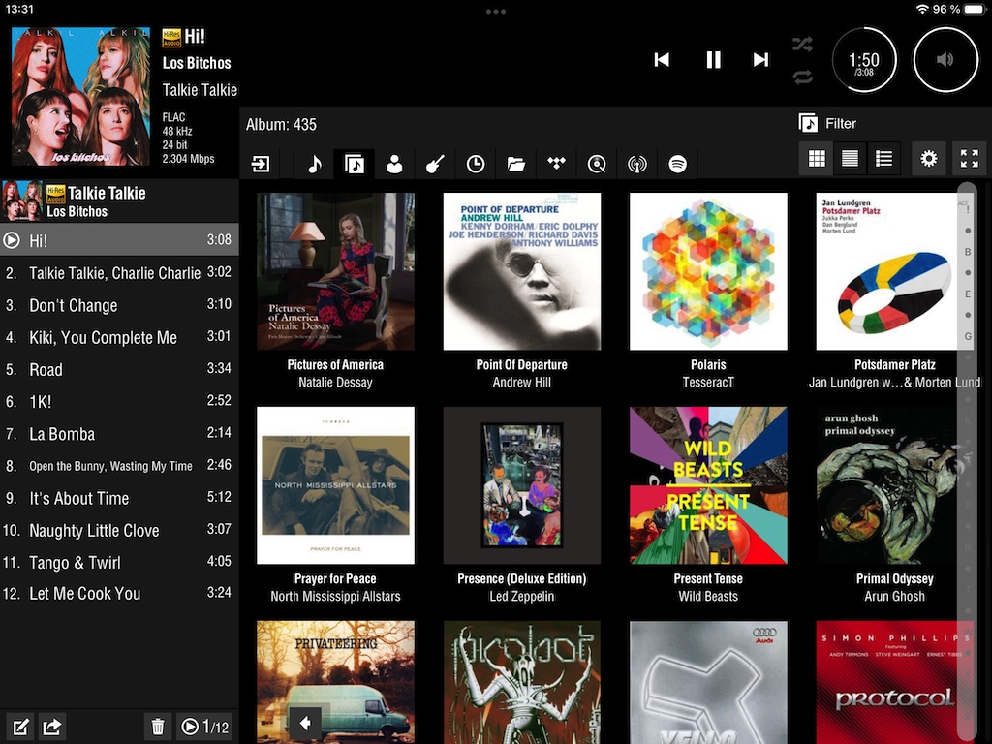The width and height of the screenshot is (992, 744).
Task: Skip to the next track
Action: click(x=760, y=59)
